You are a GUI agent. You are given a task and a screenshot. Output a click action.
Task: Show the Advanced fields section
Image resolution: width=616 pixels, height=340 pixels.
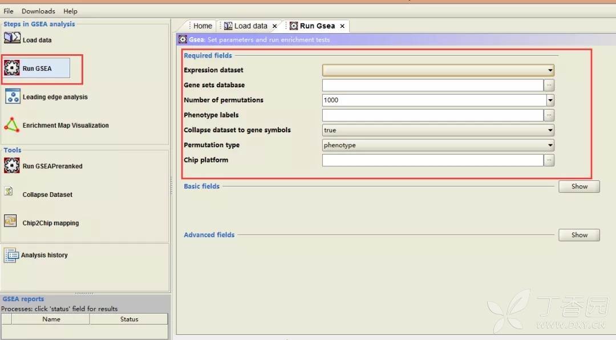coord(579,235)
